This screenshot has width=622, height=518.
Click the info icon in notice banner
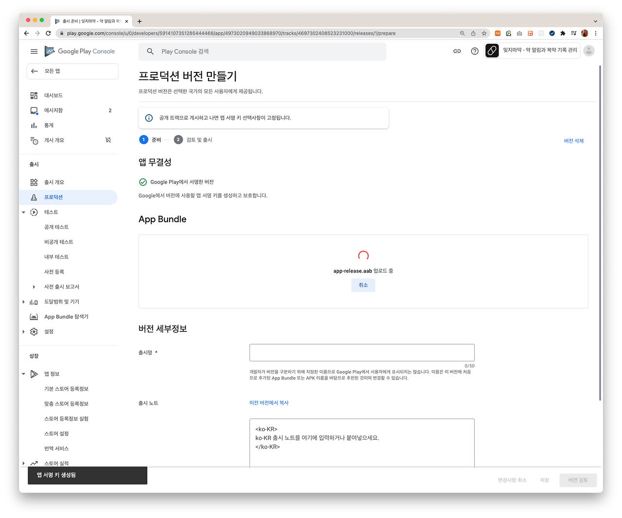coord(149,118)
